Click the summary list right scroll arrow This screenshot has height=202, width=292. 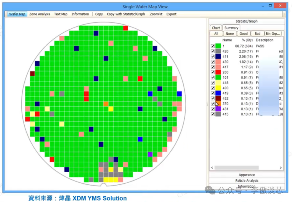(x=281, y=168)
